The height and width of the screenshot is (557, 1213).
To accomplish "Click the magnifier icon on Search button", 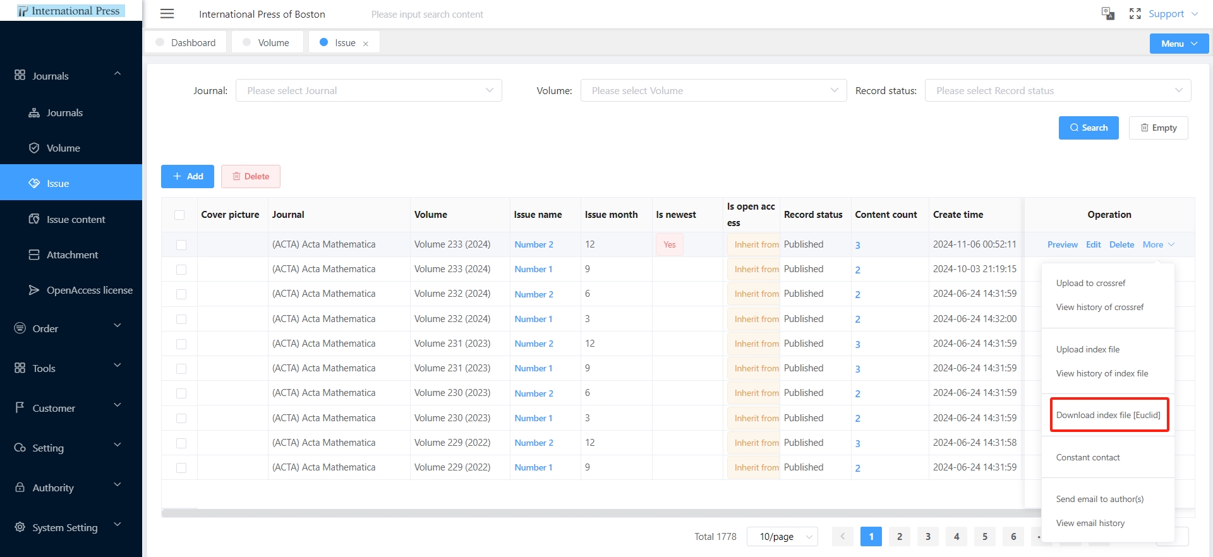I will tap(1074, 128).
